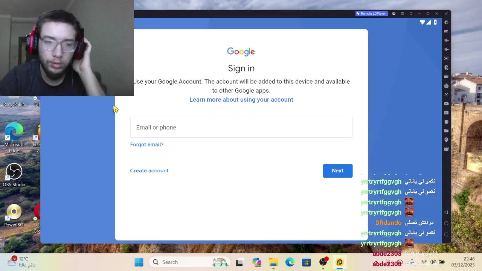Open virtual location pin icon in sidebar
Image resolution: width=482 pixels, height=271 pixels.
point(446,140)
